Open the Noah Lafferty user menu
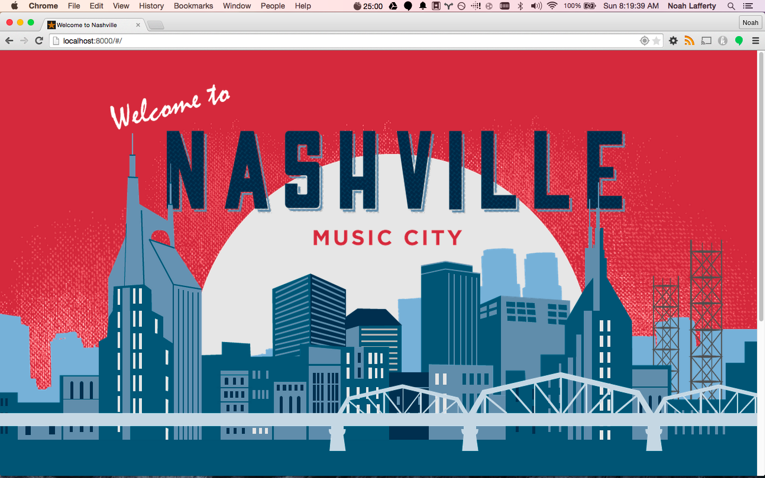This screenshot has width=765, height=478. [x=692, y=6]
